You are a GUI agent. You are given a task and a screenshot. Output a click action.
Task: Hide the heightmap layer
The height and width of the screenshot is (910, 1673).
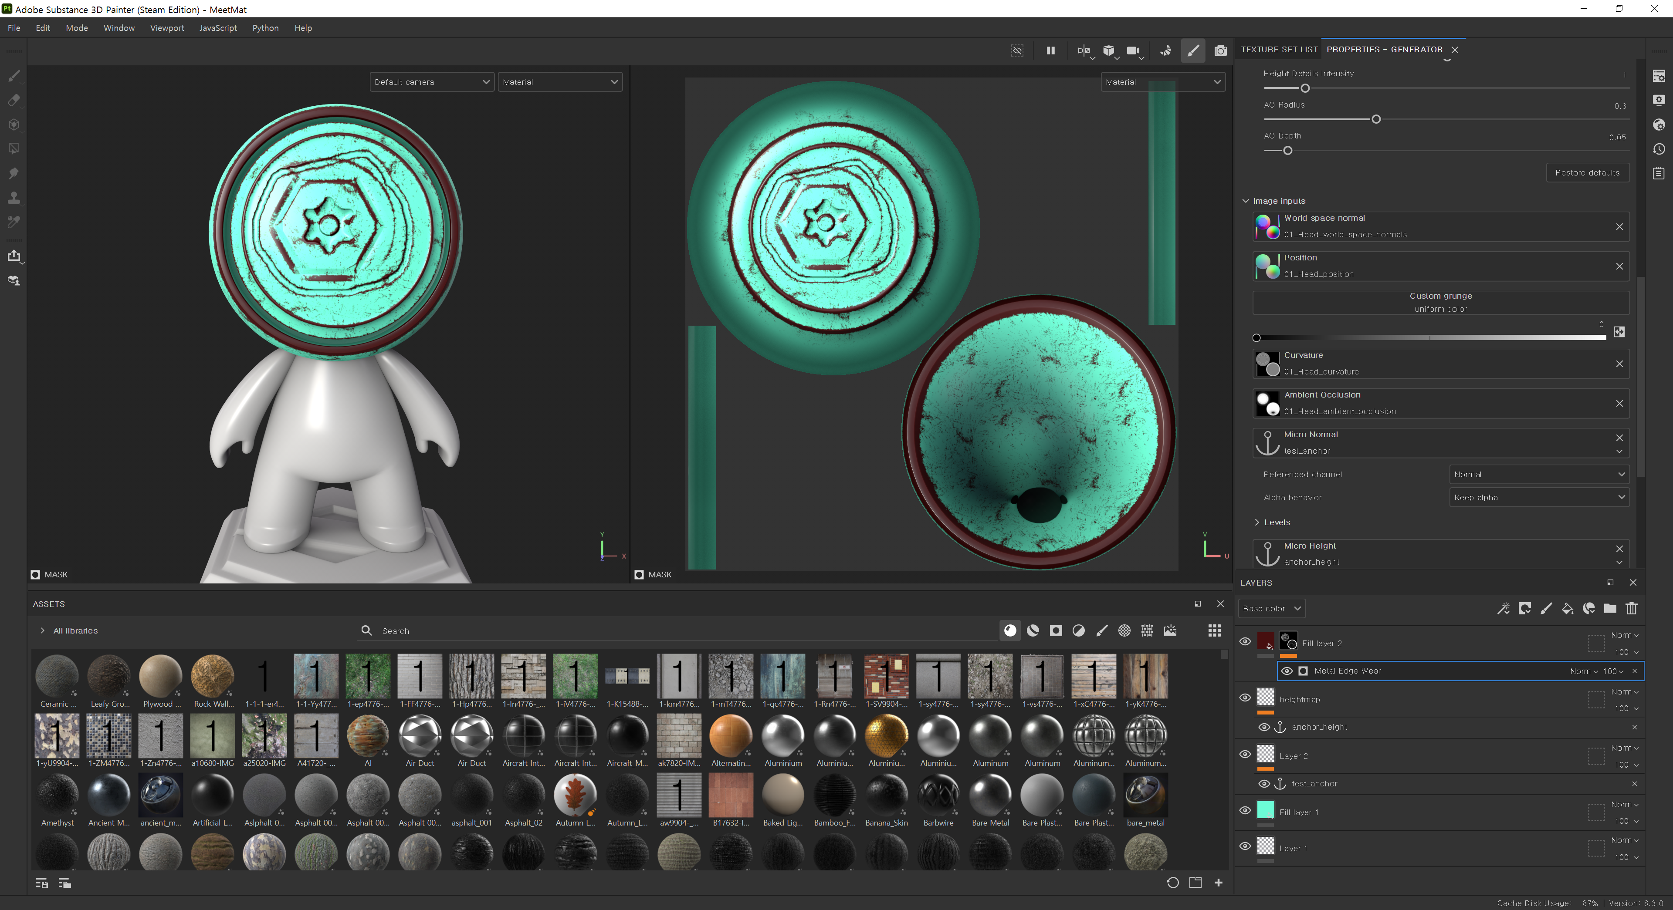1245,698
